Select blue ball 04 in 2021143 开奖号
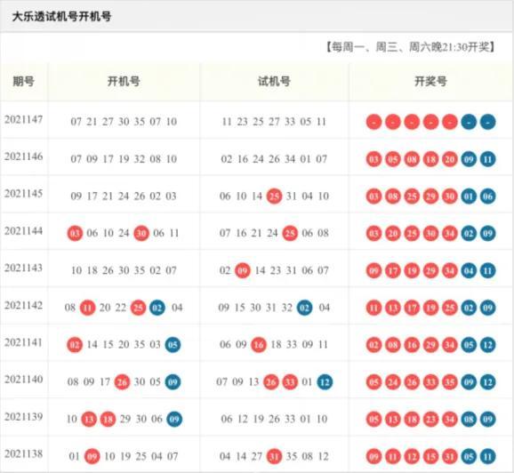 [x=469, y=271]
